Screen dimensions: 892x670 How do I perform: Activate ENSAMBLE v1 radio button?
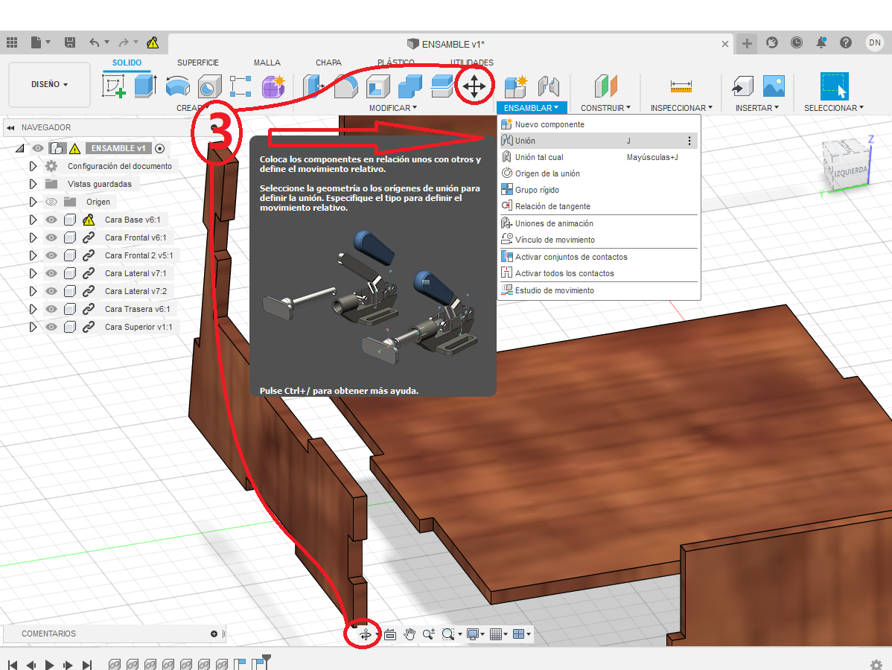point(160,148)
